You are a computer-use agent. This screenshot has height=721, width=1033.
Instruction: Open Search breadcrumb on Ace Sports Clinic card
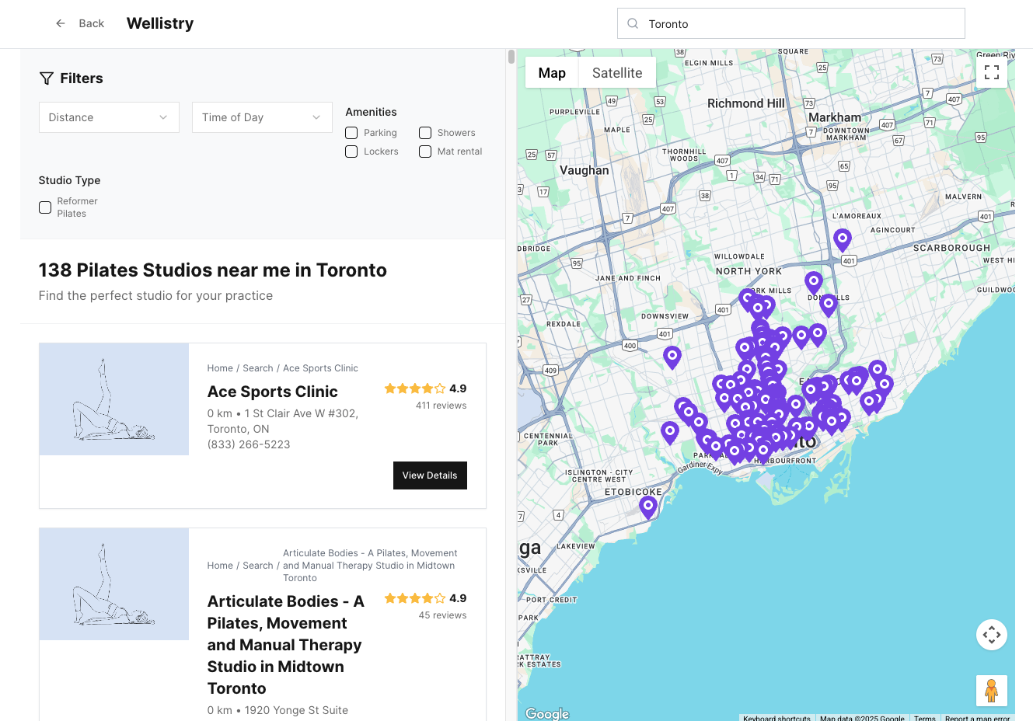pyautogui.click(x=258, y=368)
